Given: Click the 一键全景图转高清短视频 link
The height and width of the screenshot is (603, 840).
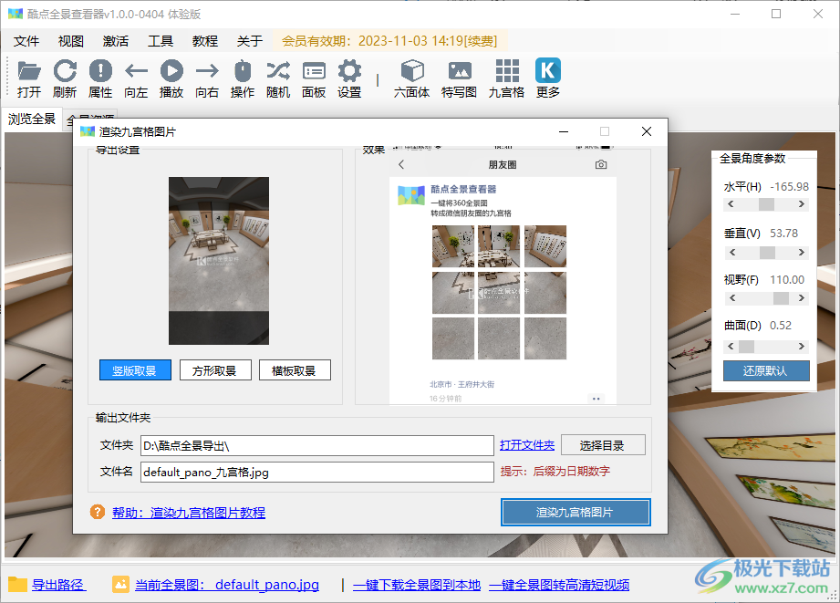Looking at the screenshot, I should click(x=559, y=585).
